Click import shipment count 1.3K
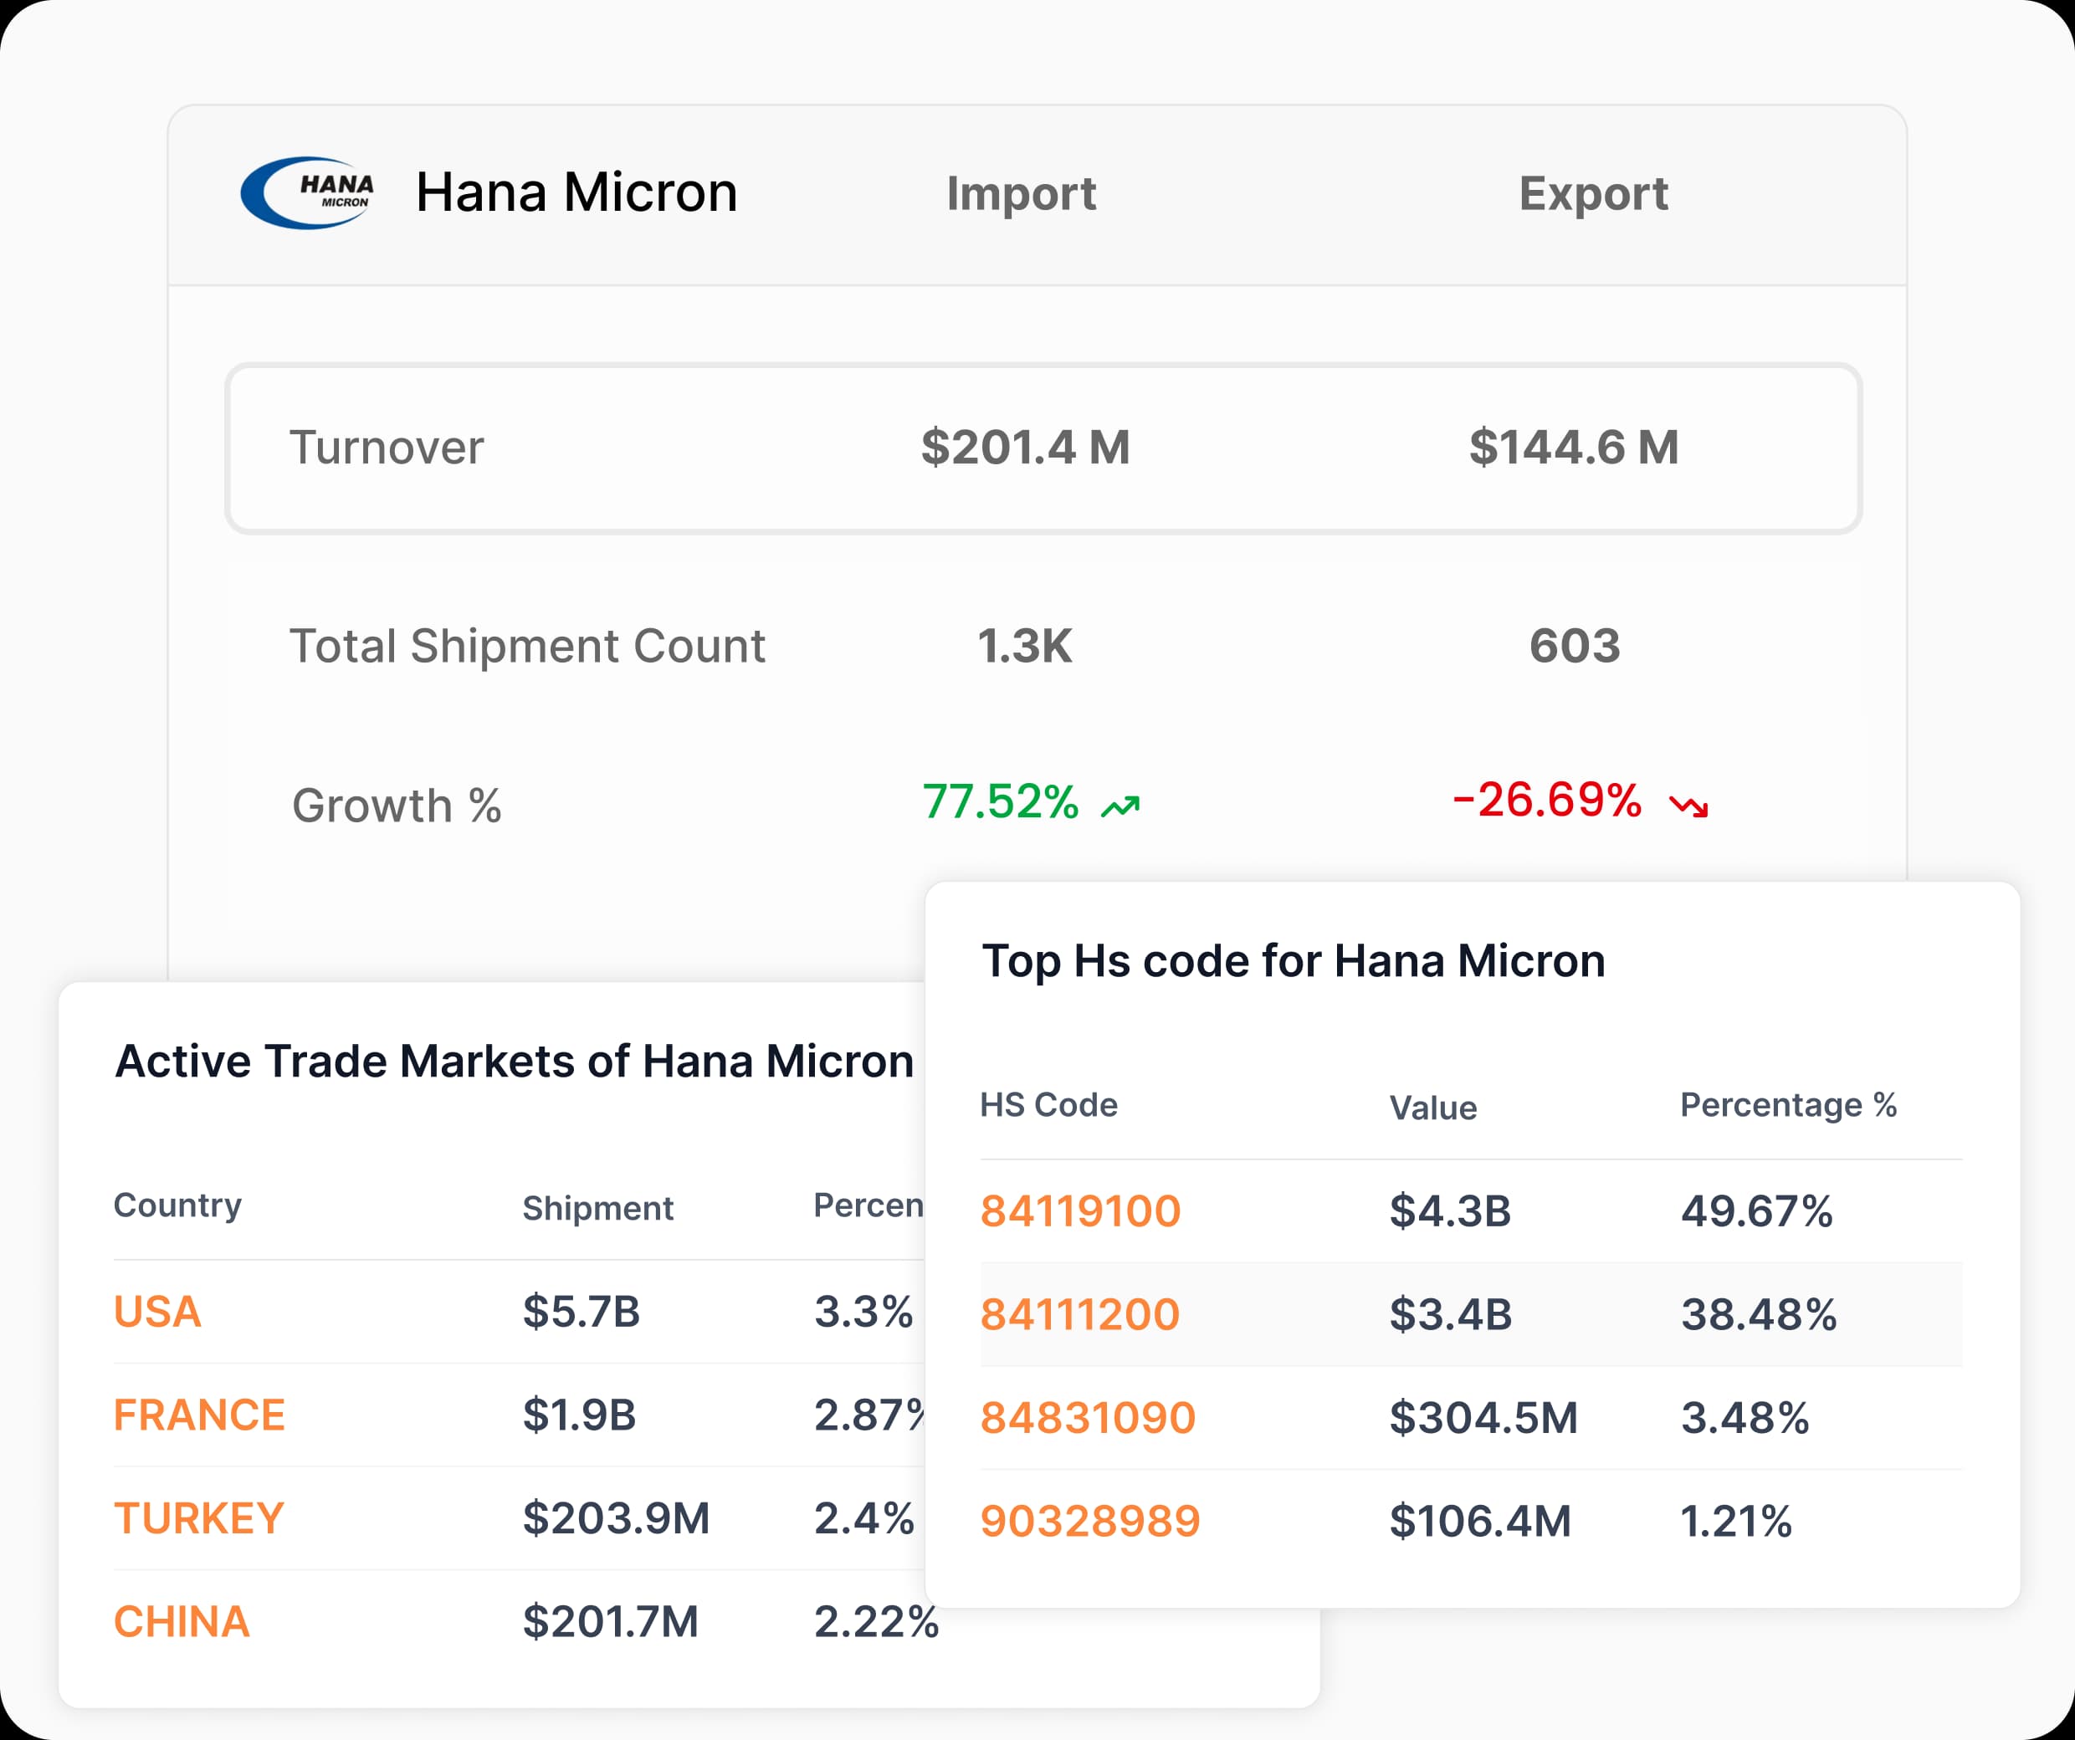The height and width of the screenshot is (1740, 2075). pos(1025,646)
